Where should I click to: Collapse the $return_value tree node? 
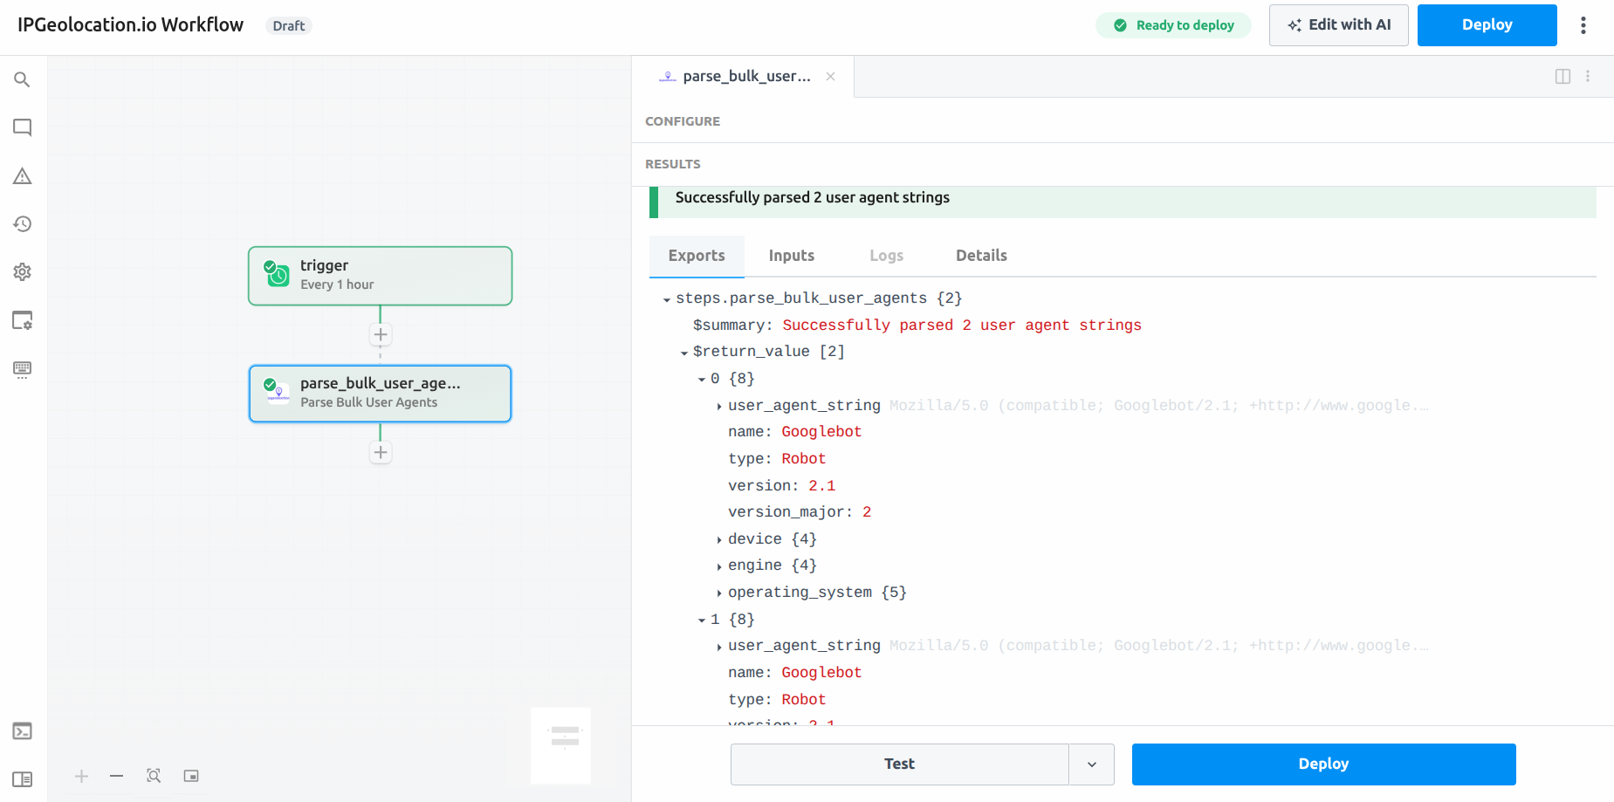click(684, 353)
